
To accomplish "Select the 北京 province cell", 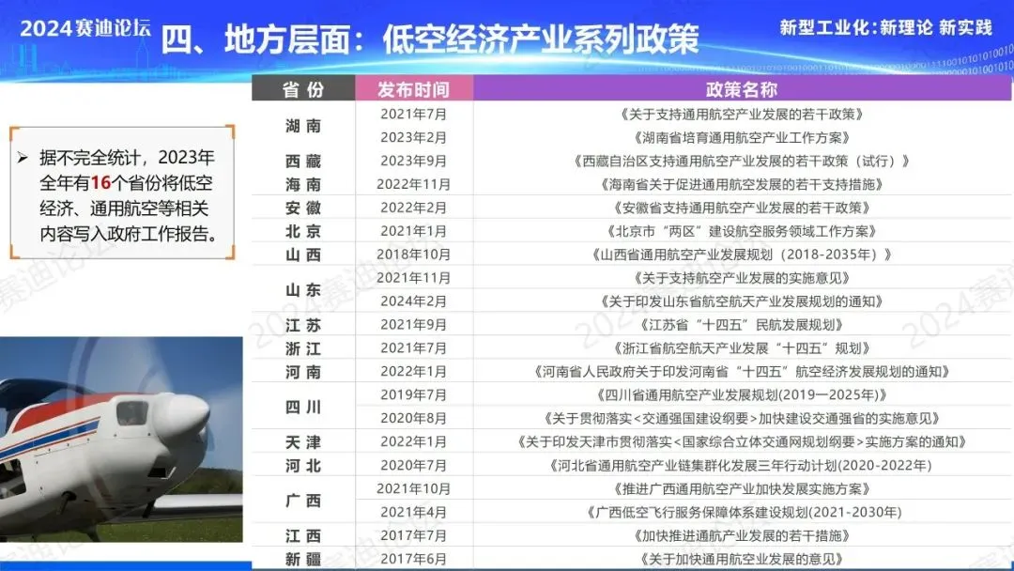I will pos(303,231).
